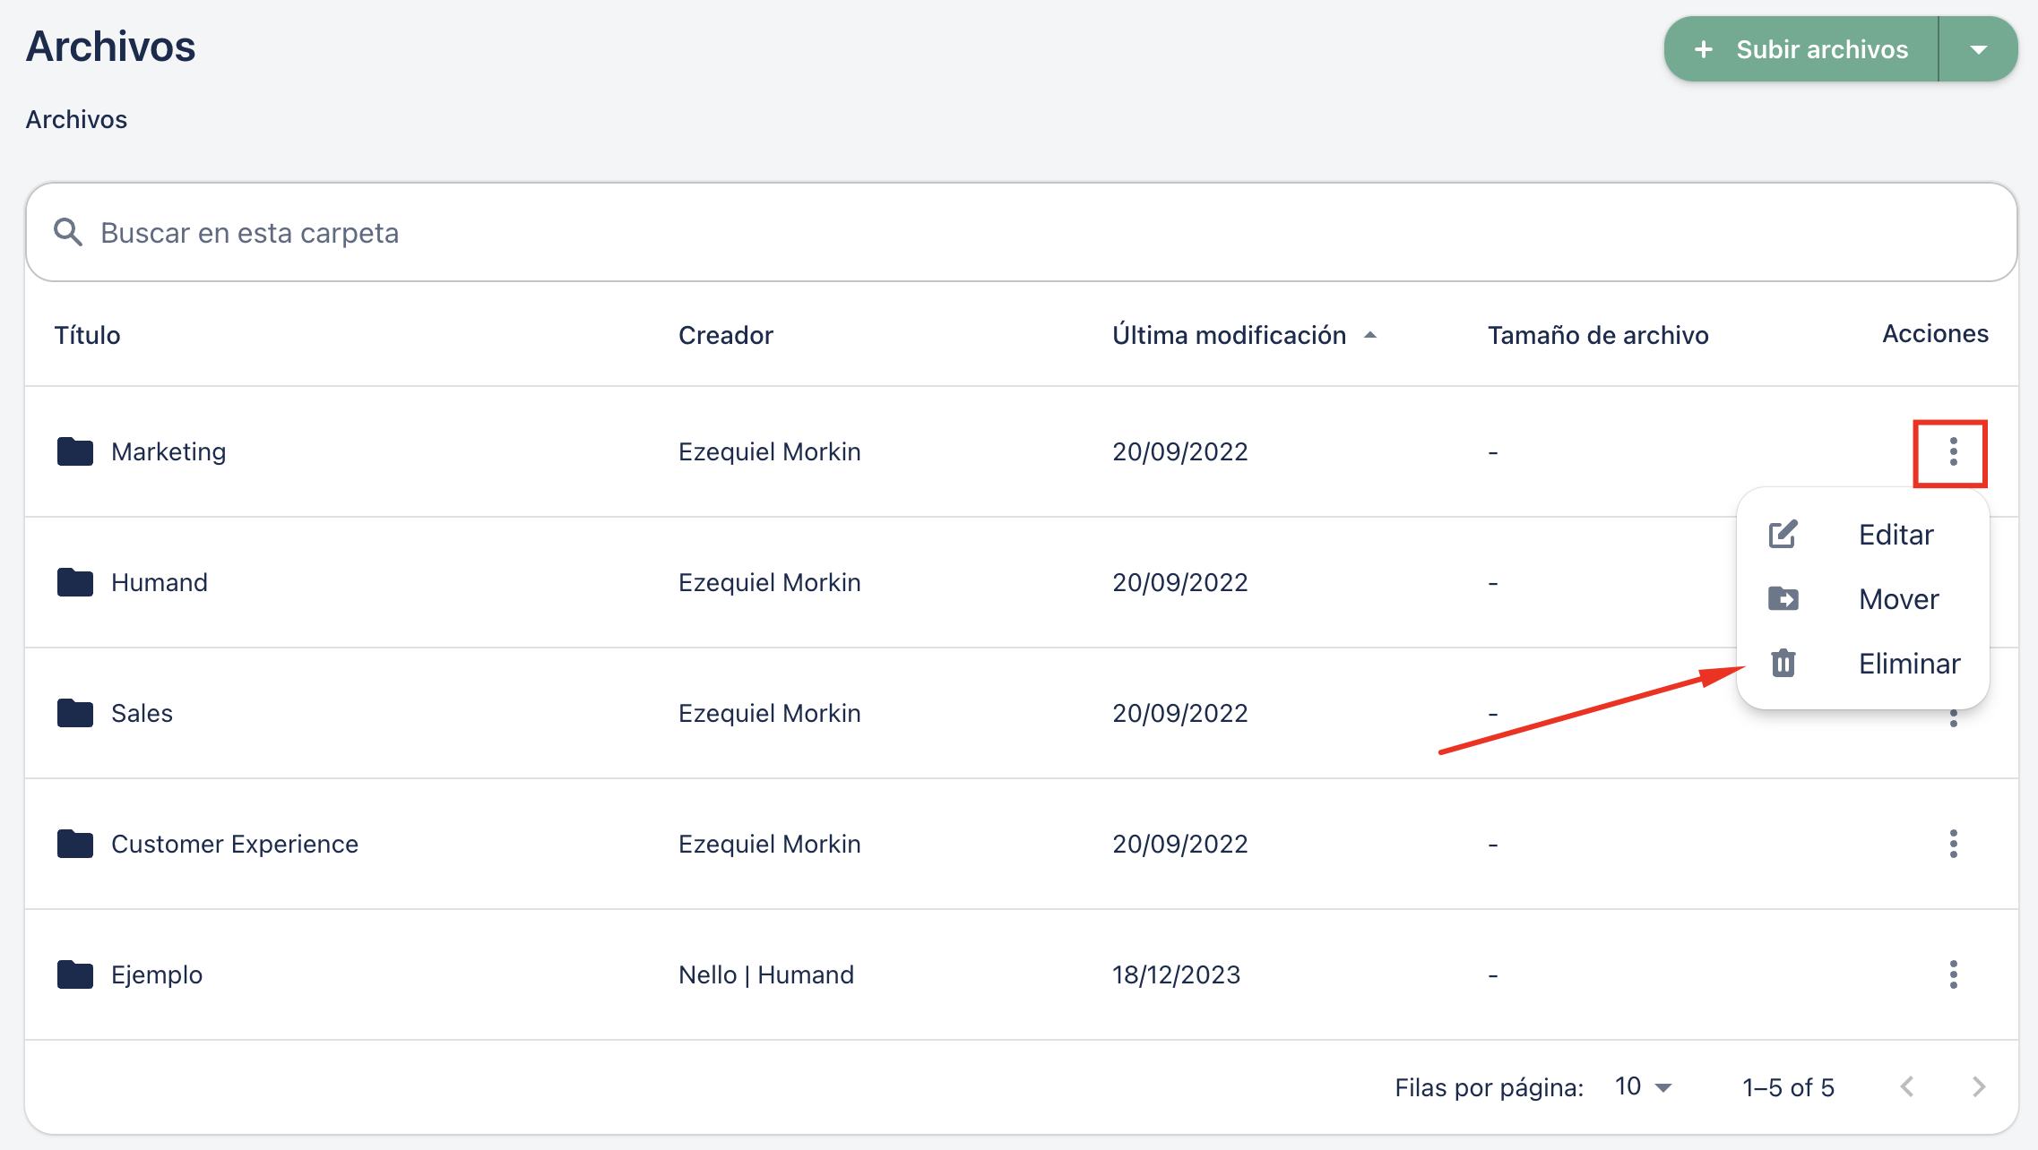Image resolution: width=2038 pixels, height=1150 pixels.
Task: Open actions menu for Customer Experience folder
Action: point(1953,844)
